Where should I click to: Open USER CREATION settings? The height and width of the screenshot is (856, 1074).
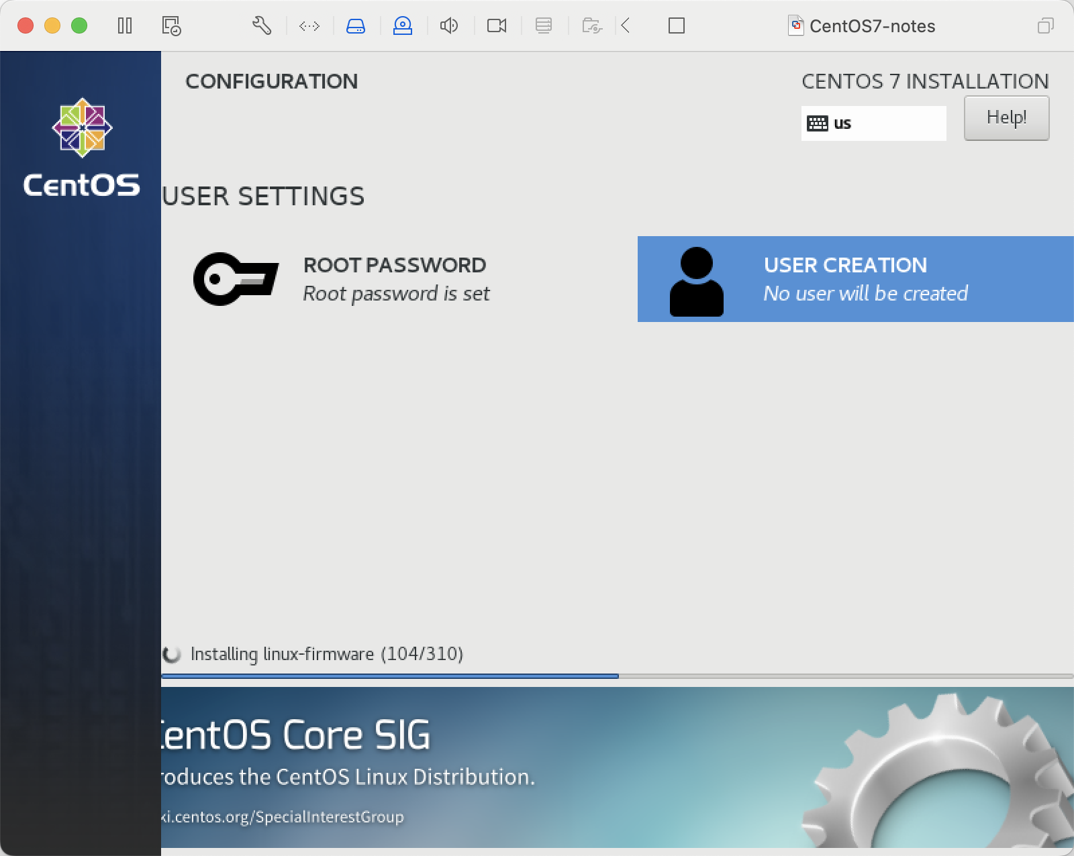pos(856,279)
